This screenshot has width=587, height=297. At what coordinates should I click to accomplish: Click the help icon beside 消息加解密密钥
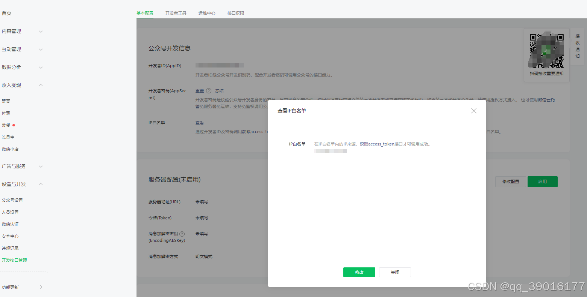182,234
